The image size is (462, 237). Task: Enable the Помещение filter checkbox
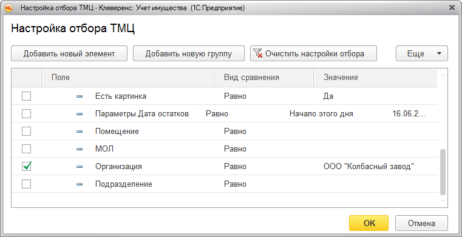point(27,131)
